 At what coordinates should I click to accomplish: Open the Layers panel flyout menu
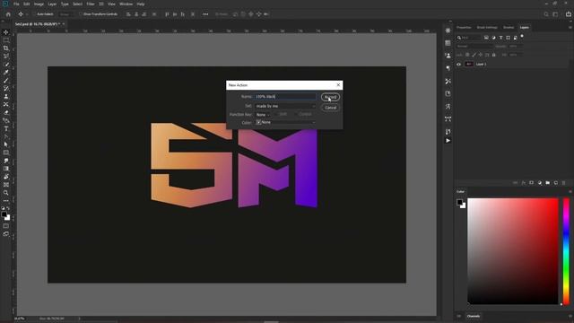click(570, 28)
